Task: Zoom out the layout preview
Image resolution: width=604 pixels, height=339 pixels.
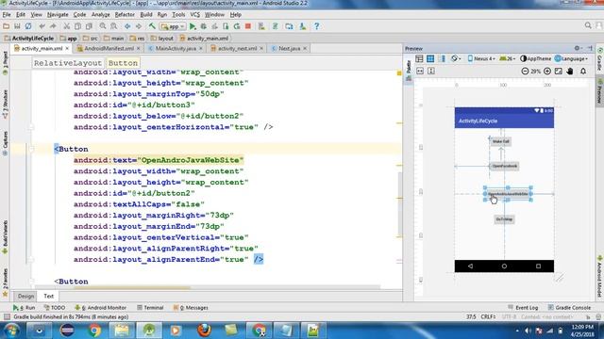Action: (525, 72)
